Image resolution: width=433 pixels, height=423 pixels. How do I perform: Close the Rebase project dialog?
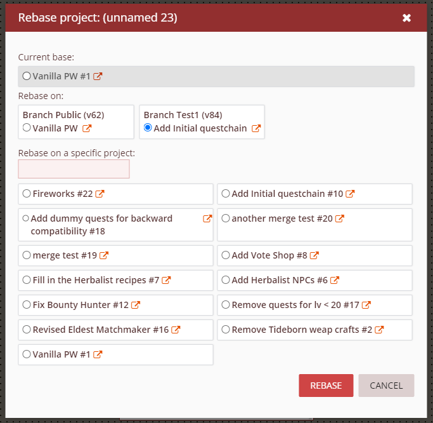pyautogui.click(x=407, y=18)
